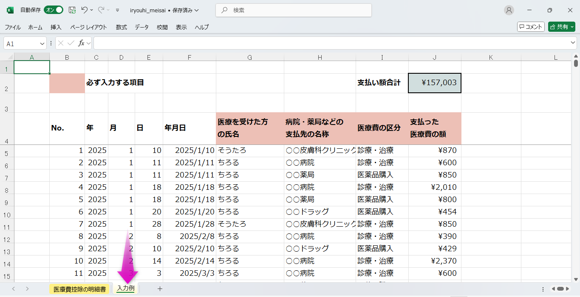Screen dimensions: 580x297
Task: Open Customize Quick Access Toolbar dropdown
Action: [117, 10]
